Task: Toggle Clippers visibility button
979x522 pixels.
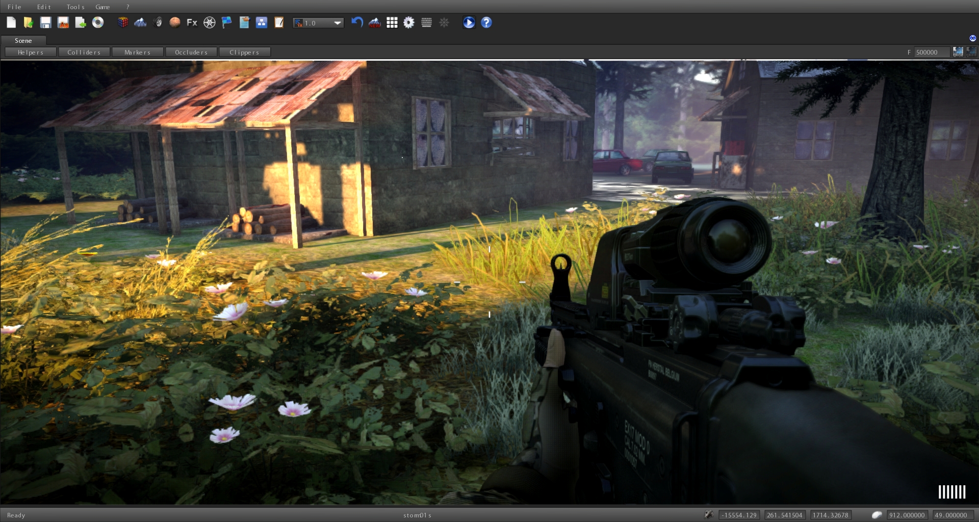Action: coord(244,52)
